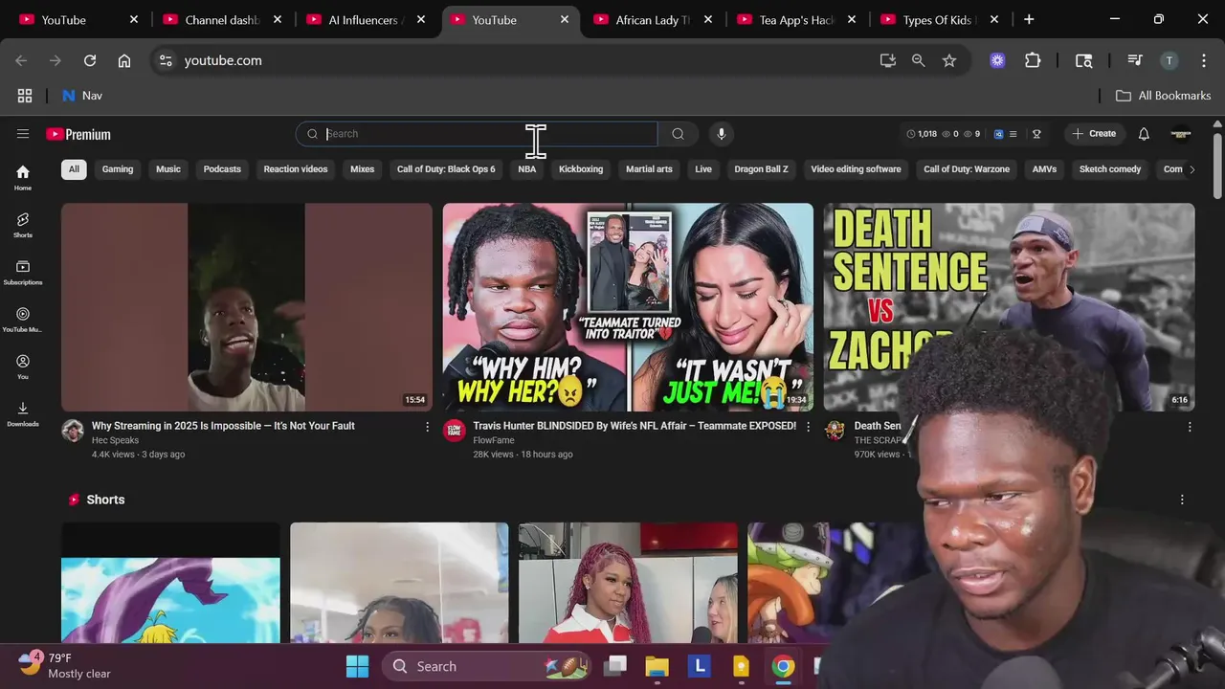Open the media controls icon in toolbar
Viewport: 1225px width, 689px height.
1135,60
